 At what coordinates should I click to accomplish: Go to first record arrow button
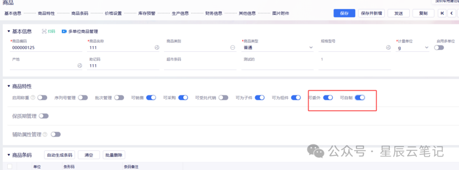click(x=442, y=13)
